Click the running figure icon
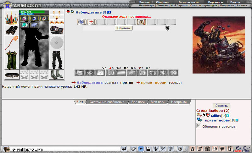Viewport: 252px width, 153px height. (155, 149)
